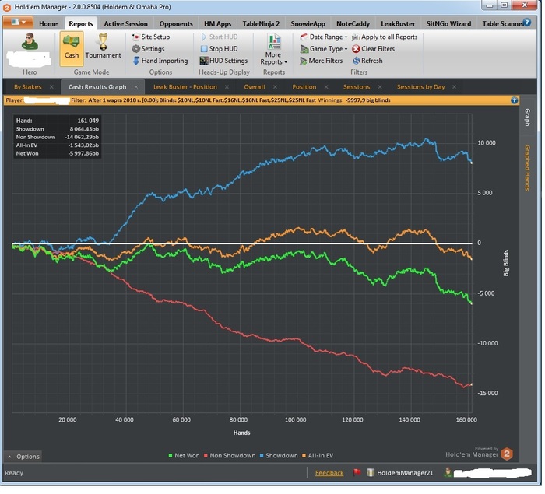Screen dimensions: 545x494
Task: Open the application menu button
Action: tap(18, 23)
